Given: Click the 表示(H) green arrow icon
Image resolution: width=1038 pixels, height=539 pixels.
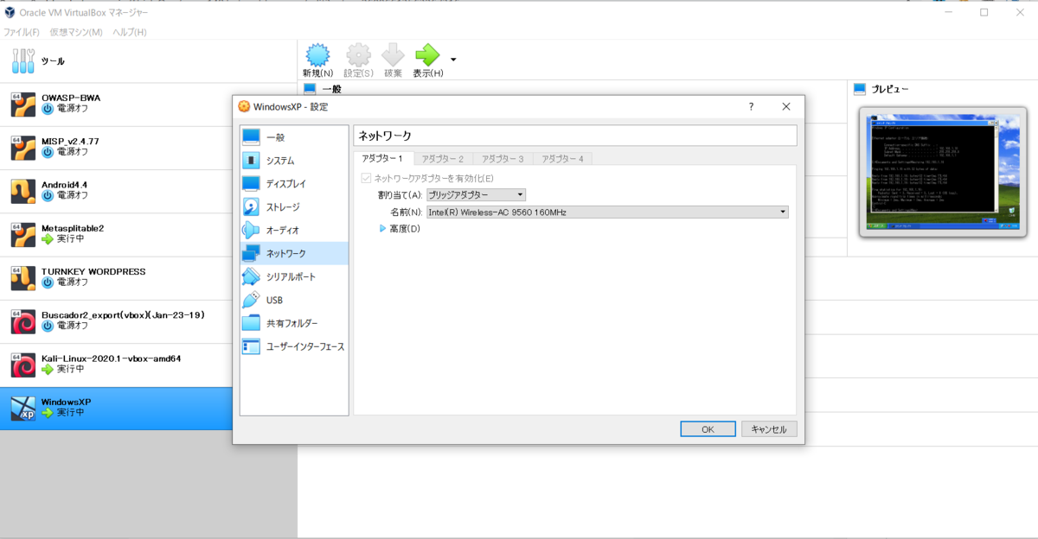Looking at the screenshot, I should click(427, 55).
